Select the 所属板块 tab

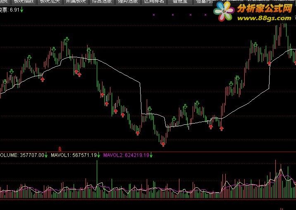(x=76, y=2)
